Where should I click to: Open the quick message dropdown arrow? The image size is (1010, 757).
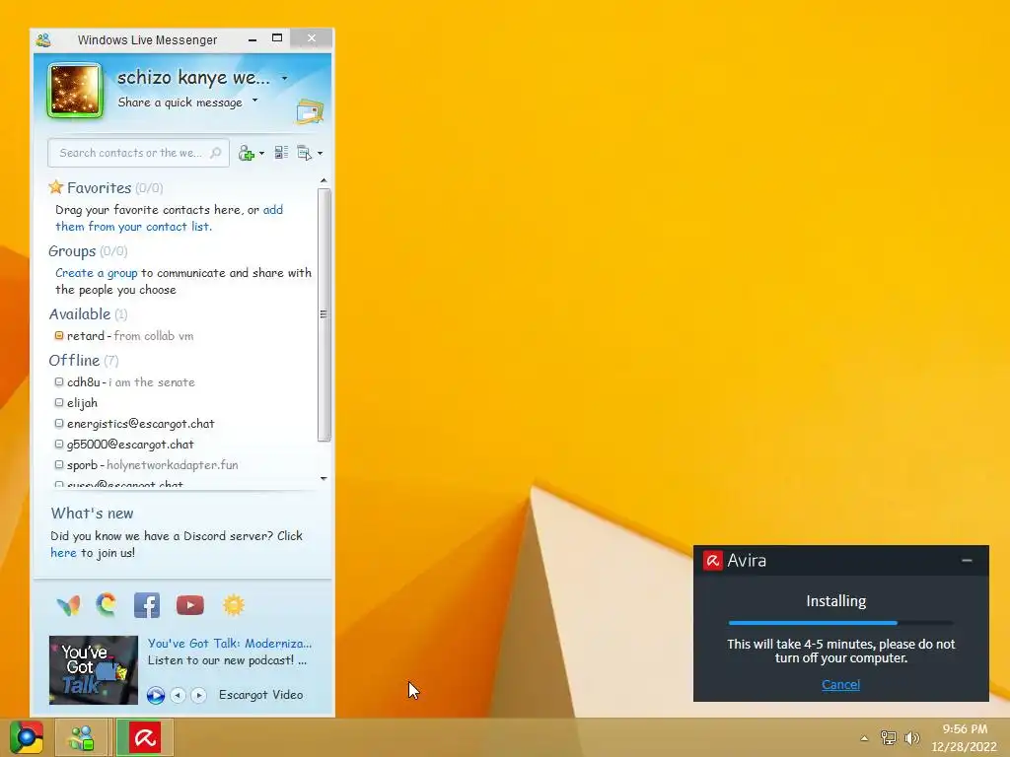click(x=255, y=101)
